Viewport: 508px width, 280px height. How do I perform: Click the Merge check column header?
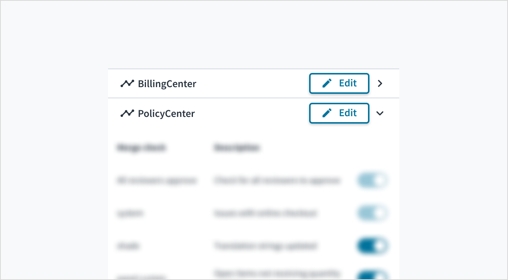(x=142, y=148)
